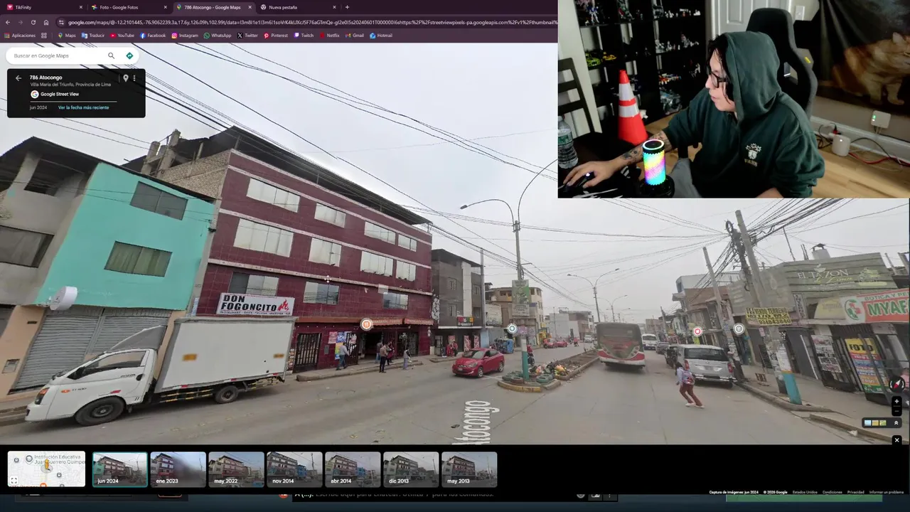Open the Facebook bookmark

point(153,36)
